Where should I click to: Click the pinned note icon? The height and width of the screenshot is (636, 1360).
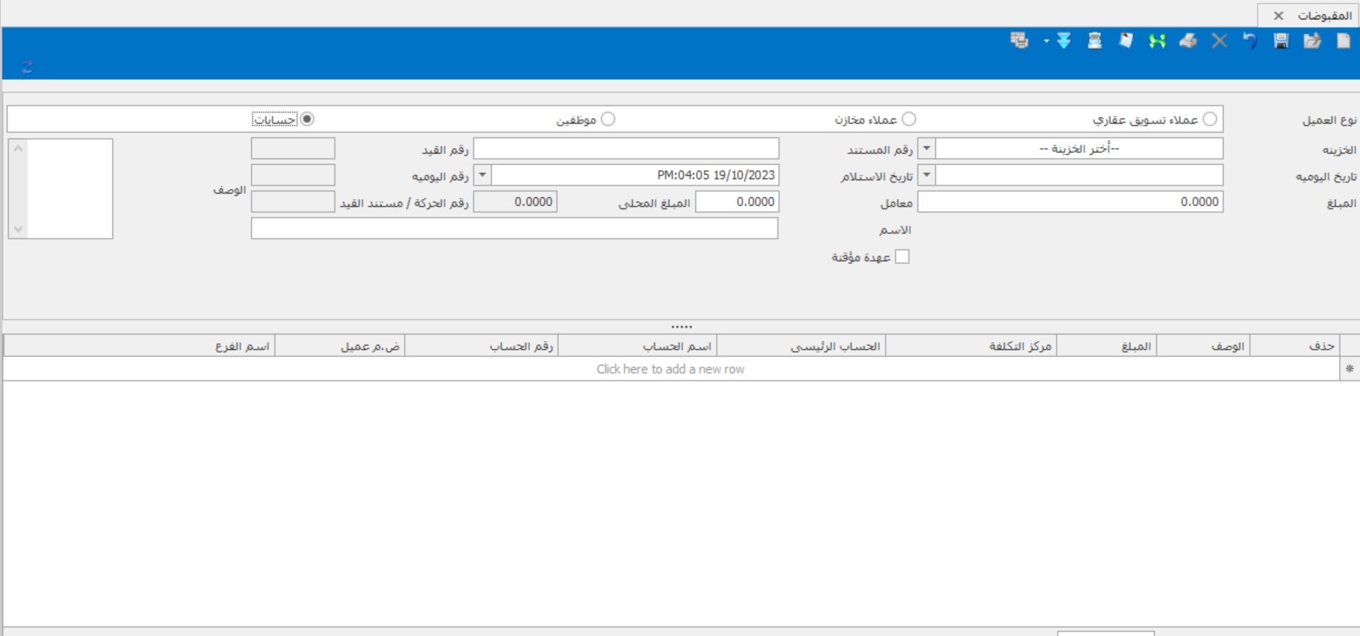point(1126,41)
